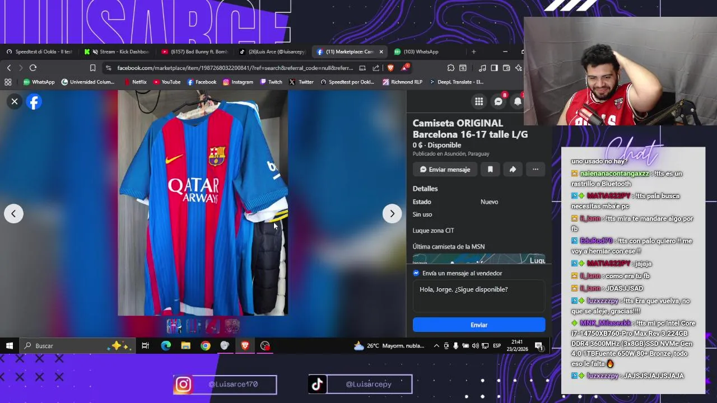The height and width of the screenshot is (403, 717).
Task: Save the listing with the bookmark button
Action: pos(490,169)
